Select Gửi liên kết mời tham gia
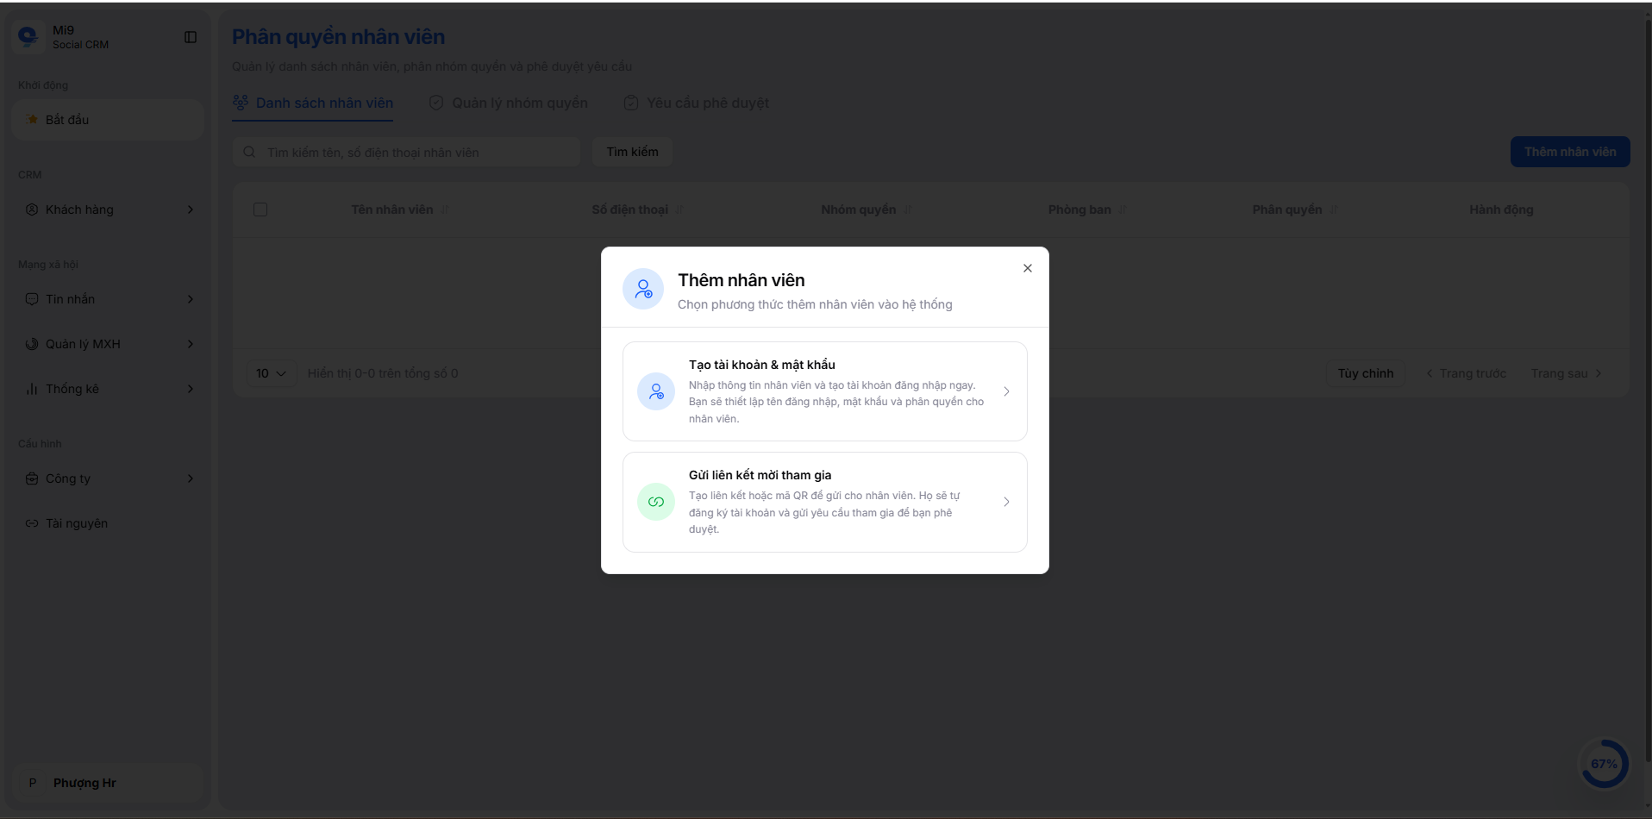This screenshot has height=819, width=1652. (x=824, y=501)
